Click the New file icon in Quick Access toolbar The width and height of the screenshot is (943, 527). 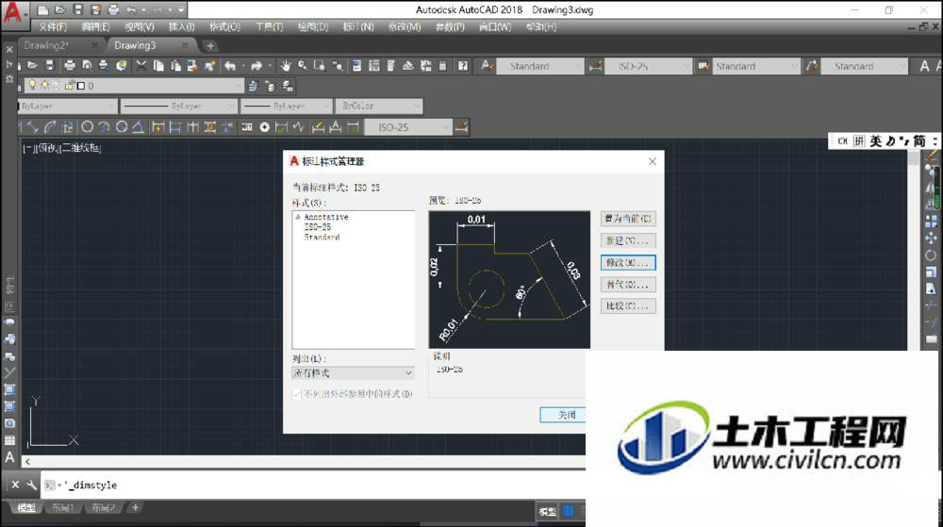pyautogui.click(x=42, y=10)
